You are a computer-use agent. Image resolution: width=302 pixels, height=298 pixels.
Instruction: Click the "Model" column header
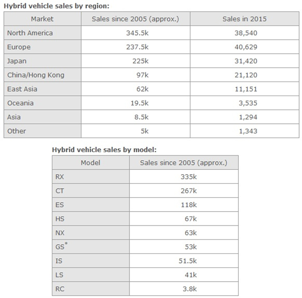[x=90, y=163]
